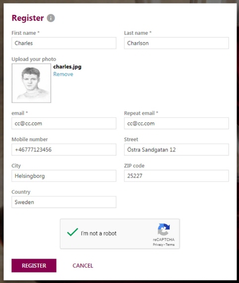Click the reCAPTCHA logo icon
The width and height of the screenshot is (239, 283).
click(164, 229)
